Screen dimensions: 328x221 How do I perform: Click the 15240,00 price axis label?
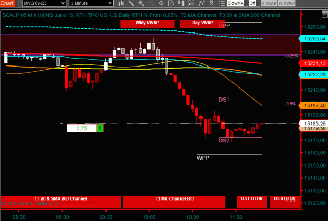315,52
